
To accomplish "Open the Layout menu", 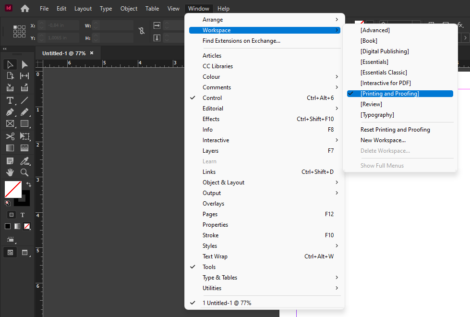I will point(83,9).
